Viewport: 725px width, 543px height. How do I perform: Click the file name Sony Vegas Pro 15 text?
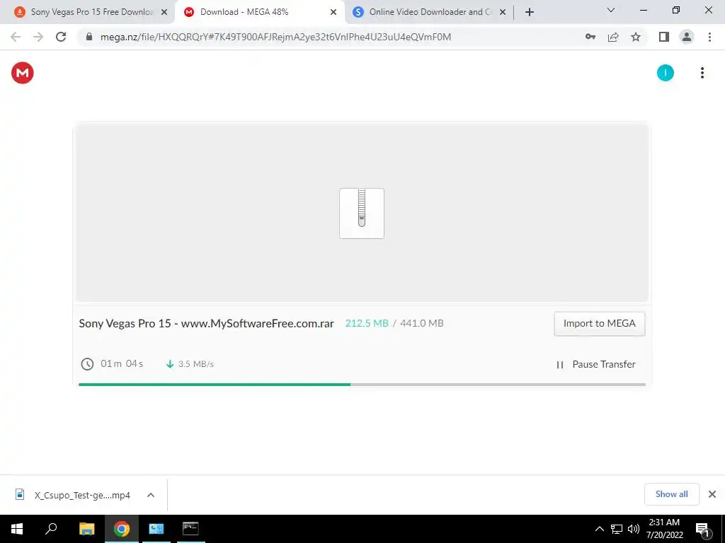point(206,324)
